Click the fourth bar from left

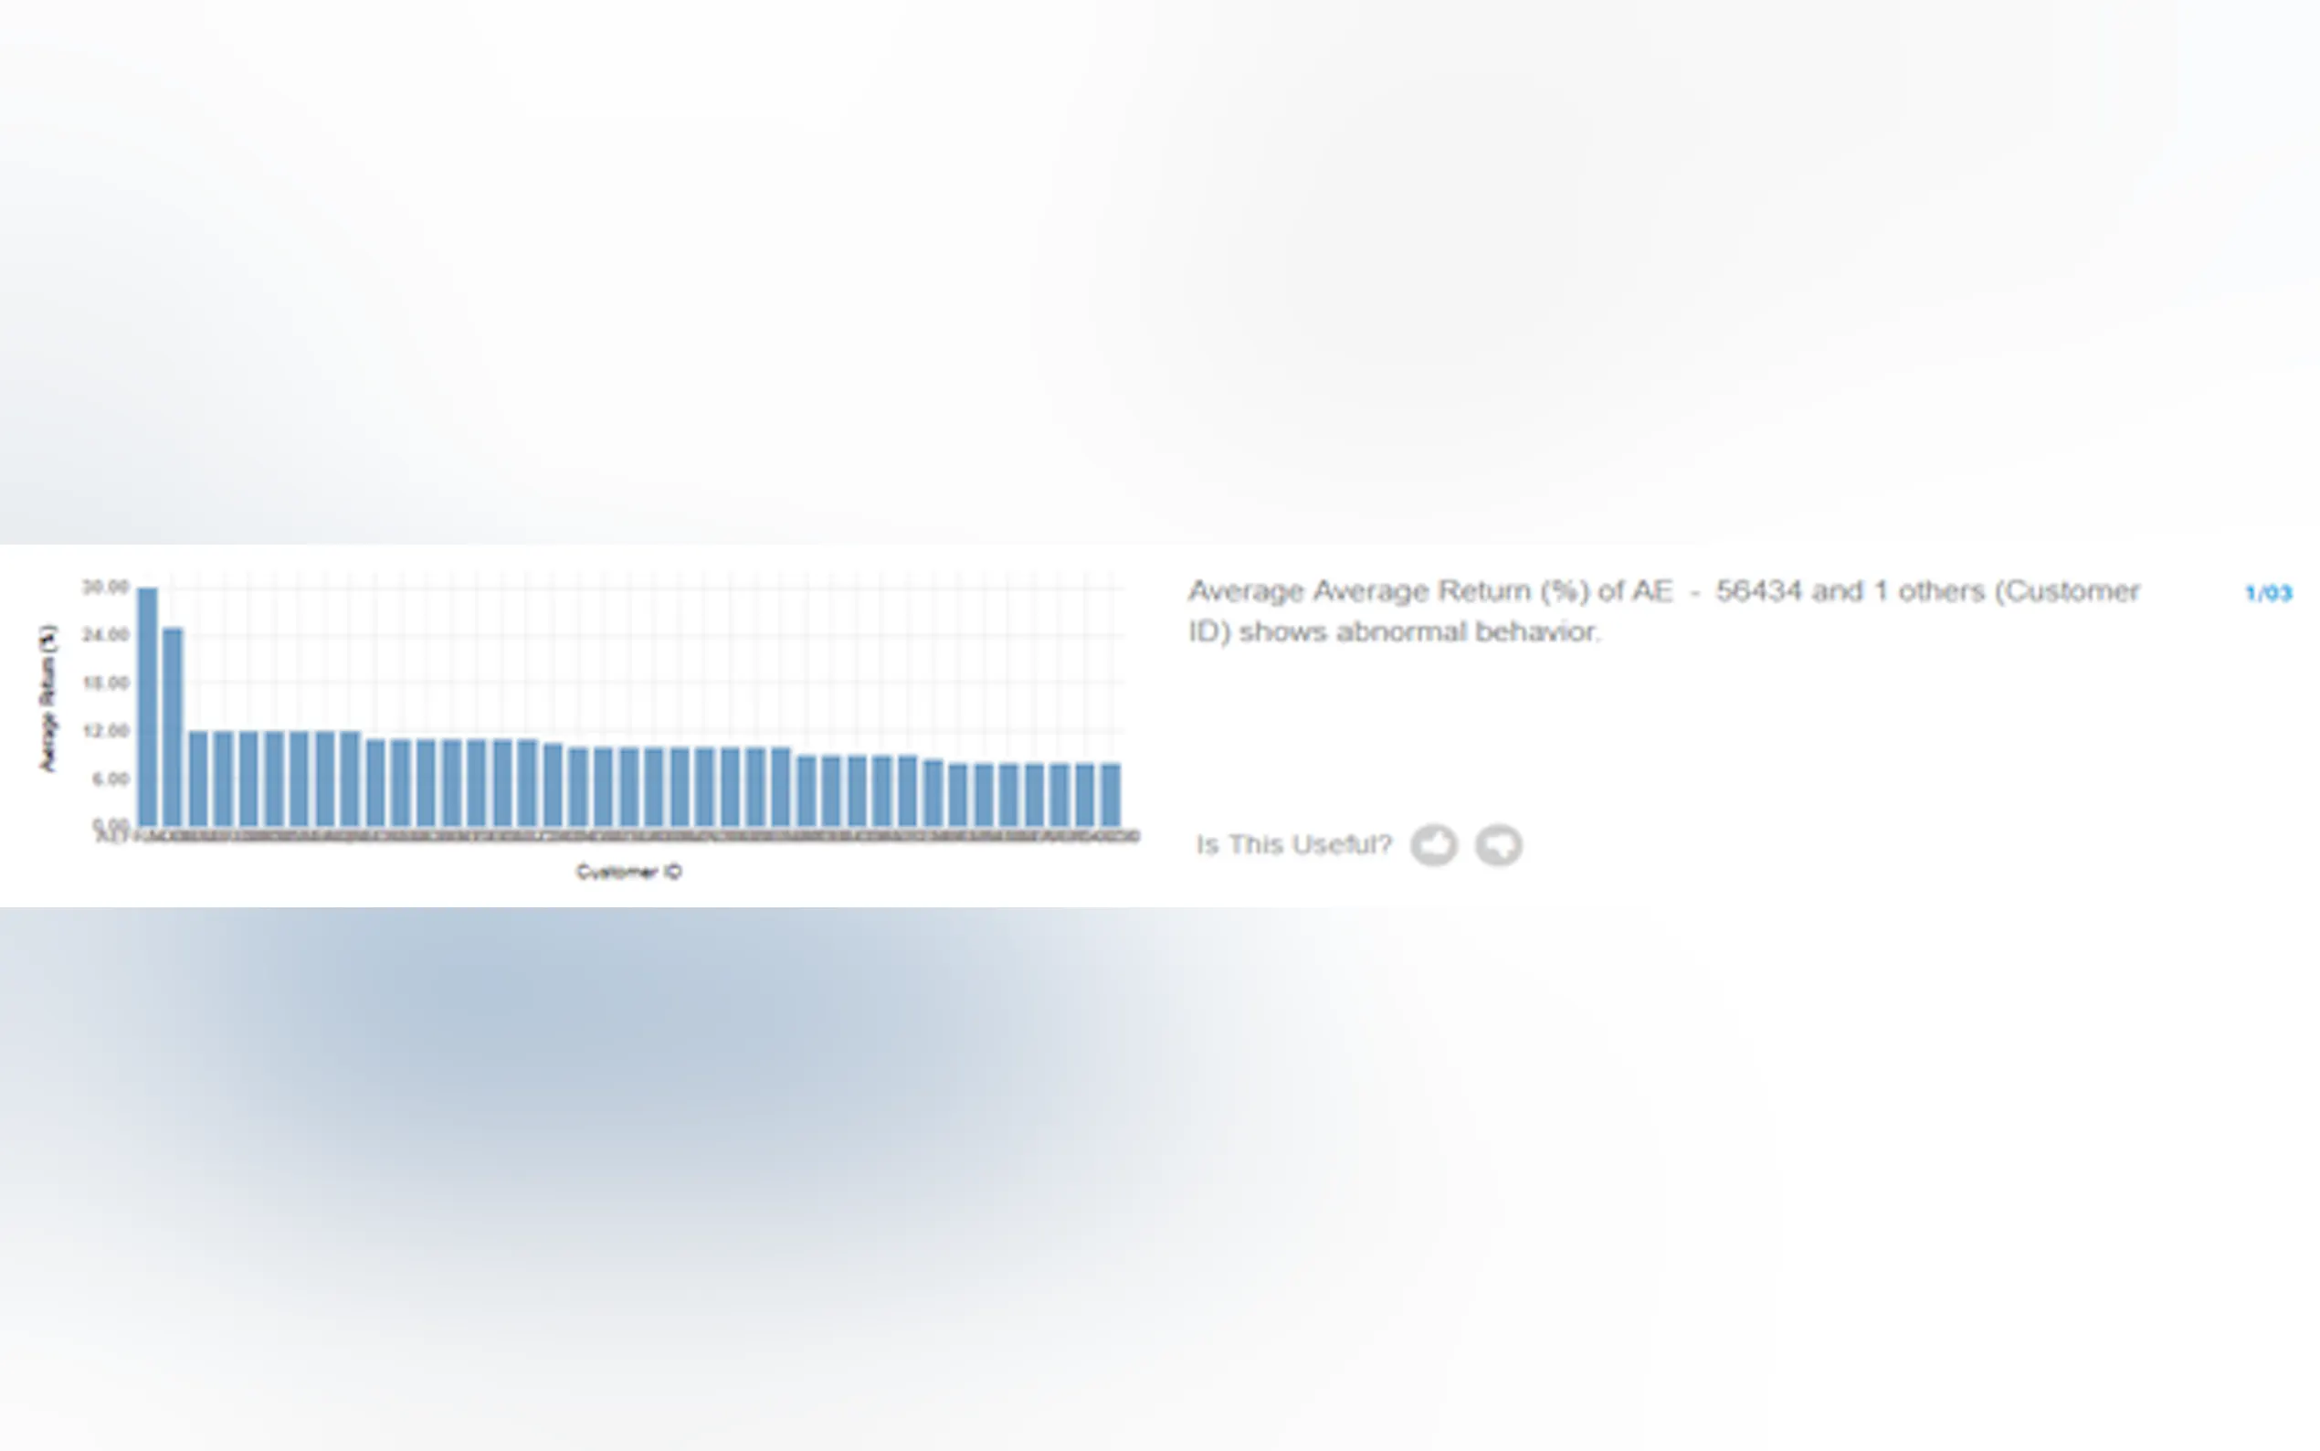(x=224, y=778)
